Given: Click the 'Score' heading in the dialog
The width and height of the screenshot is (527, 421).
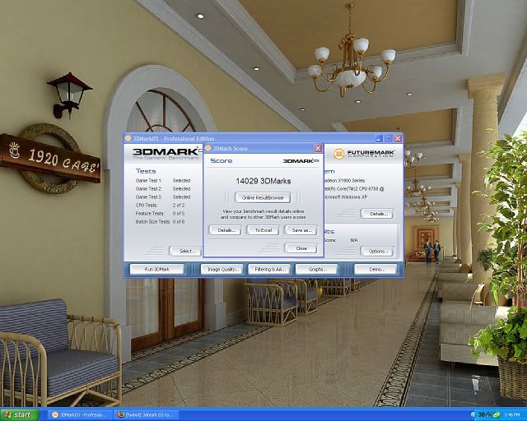Looking at the screenshot, I should 222,161.
